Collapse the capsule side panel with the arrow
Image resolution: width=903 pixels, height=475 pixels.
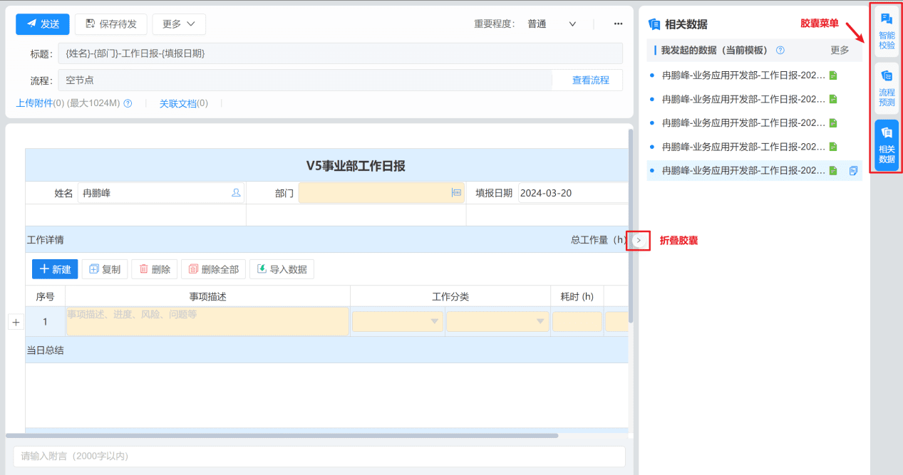click(639, 240)
